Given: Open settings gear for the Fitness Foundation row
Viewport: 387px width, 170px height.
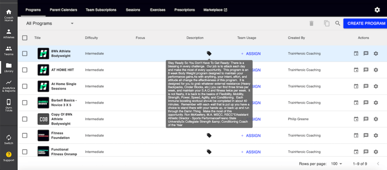Looking at the screenshot, I should point(375,135).
